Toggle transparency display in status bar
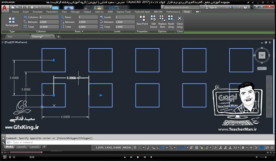This screenshot has width=276, height=161. click(x=197, y=148)
